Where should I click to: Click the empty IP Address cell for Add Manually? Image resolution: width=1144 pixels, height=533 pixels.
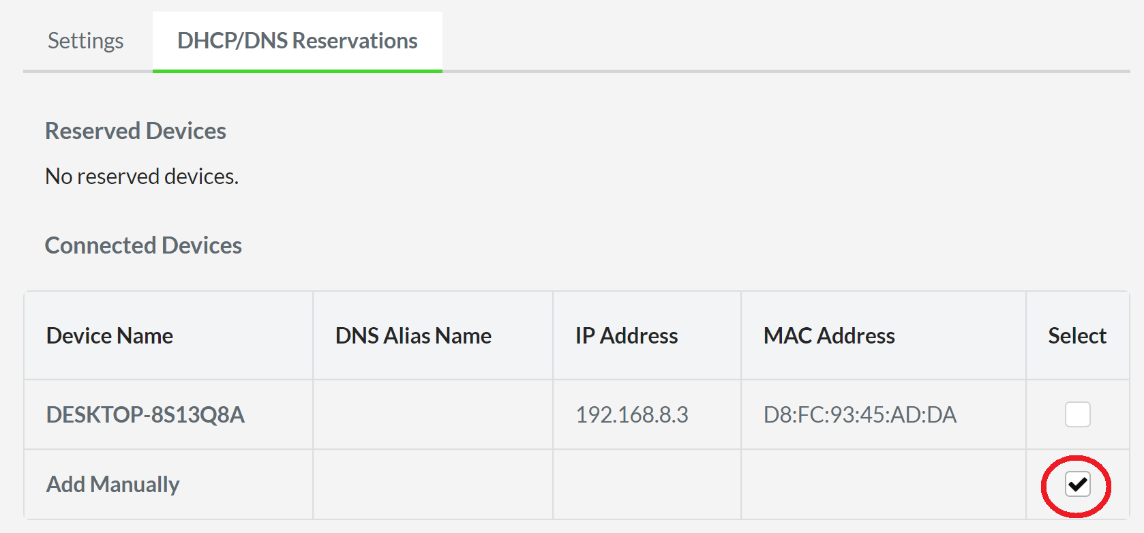point(646,484)
